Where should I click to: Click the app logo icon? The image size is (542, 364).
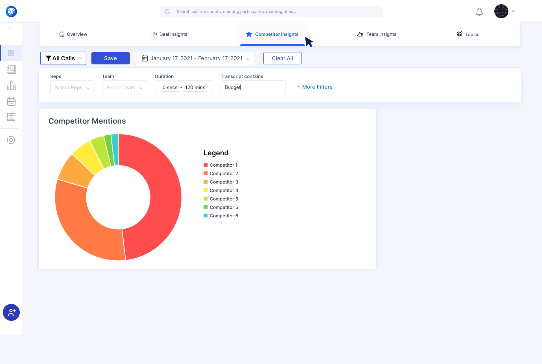11,12
